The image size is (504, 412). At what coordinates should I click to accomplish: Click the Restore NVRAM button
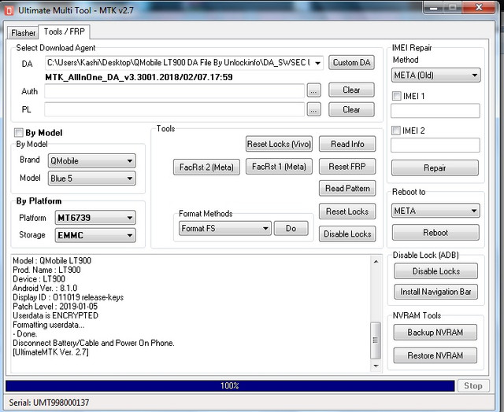[435, 355]
